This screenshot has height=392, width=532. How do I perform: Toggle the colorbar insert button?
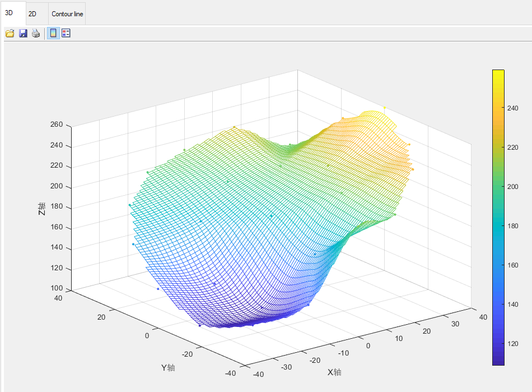[53, 33]
